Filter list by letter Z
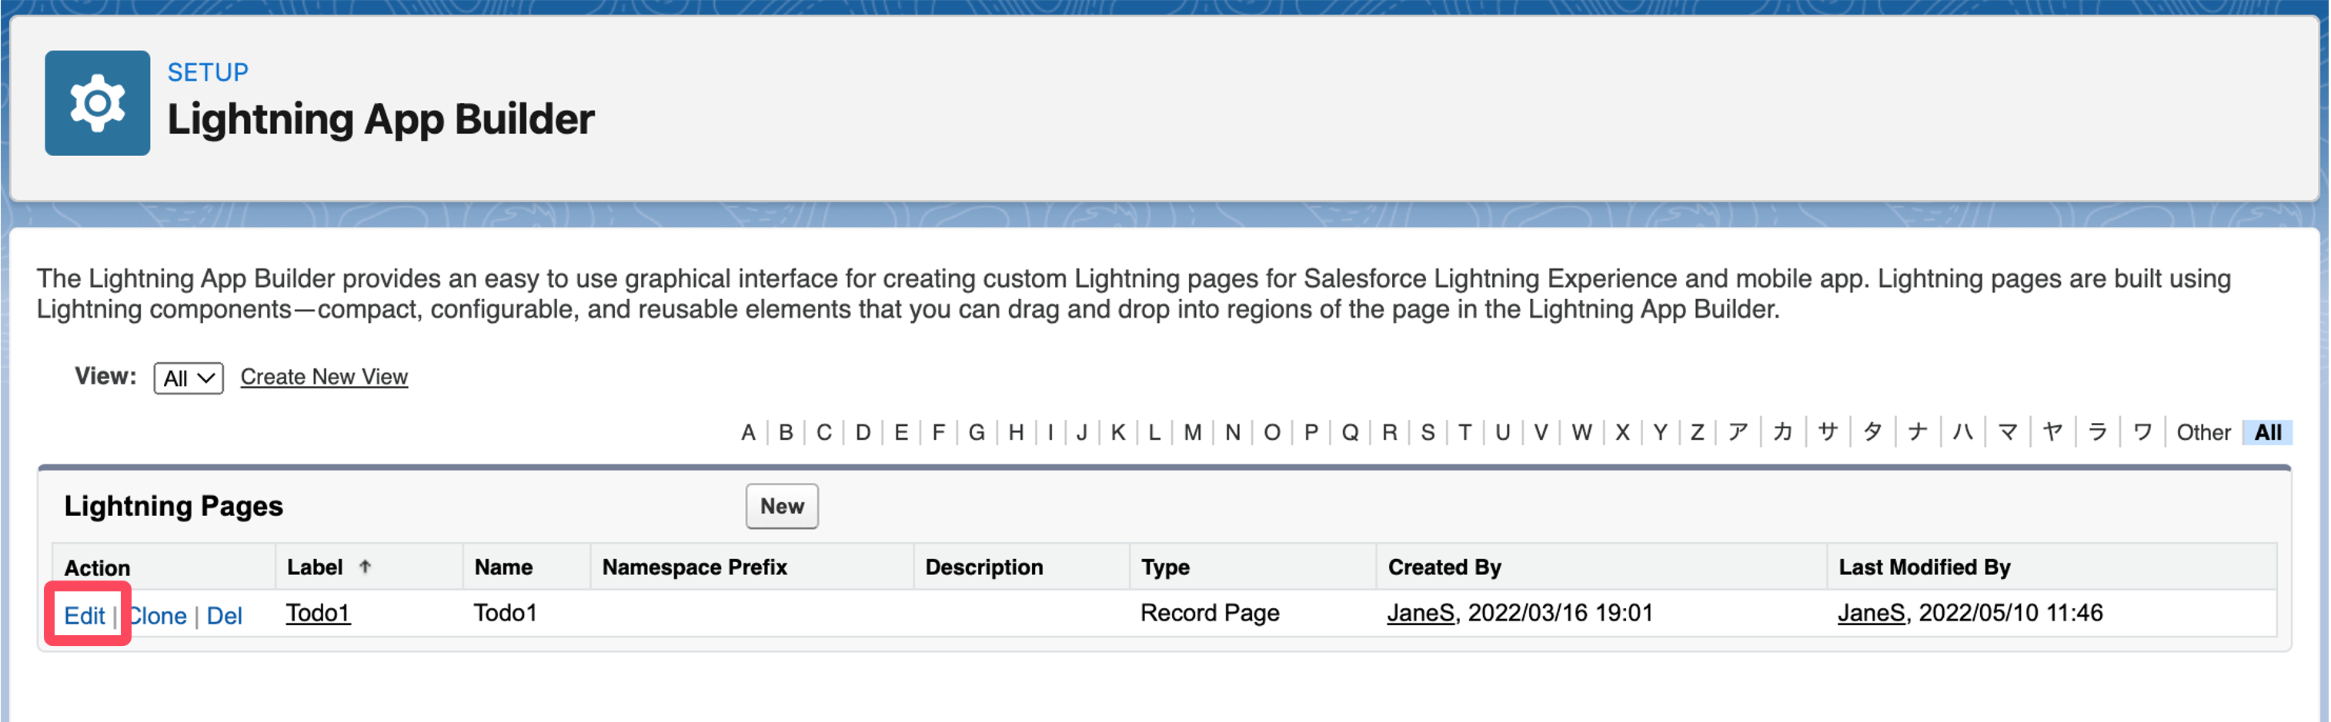 1697,433
